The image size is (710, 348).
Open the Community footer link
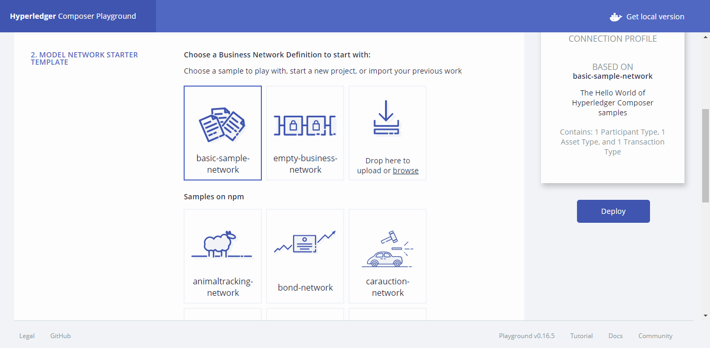655,336
